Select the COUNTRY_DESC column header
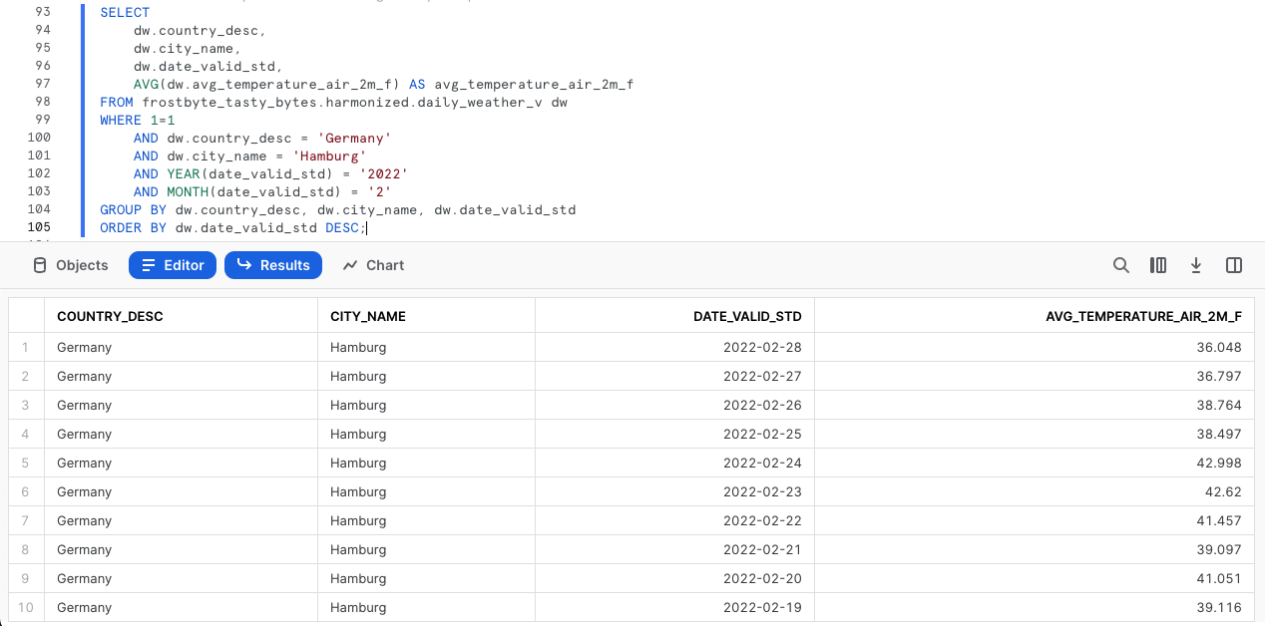This screenshot has height=626, width=1265. point(110,316)
